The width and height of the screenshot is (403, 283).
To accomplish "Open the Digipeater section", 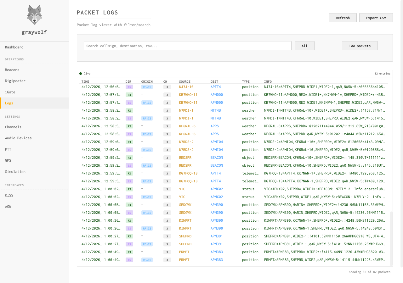I will click(15, 81).
